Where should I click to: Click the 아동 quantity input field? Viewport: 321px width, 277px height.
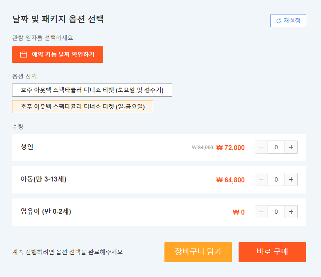(x=276, y=179)
